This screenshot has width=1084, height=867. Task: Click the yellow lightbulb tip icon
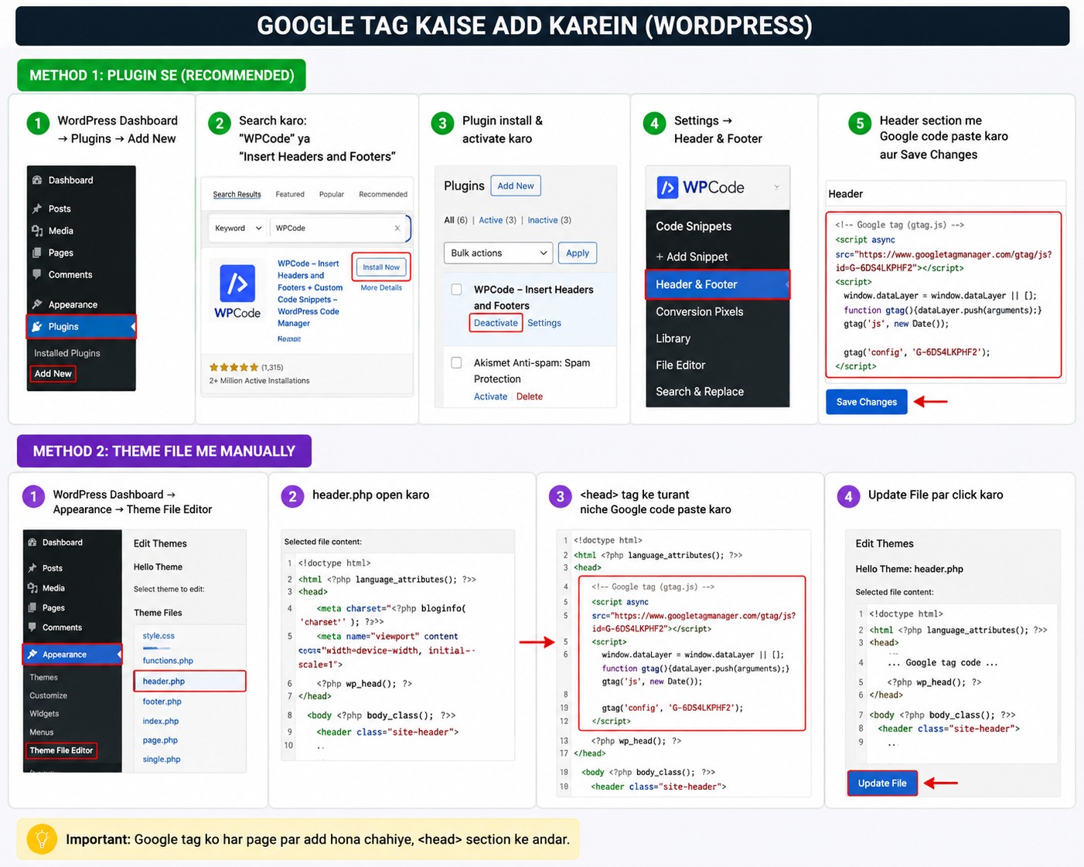[x=42, y=839]
